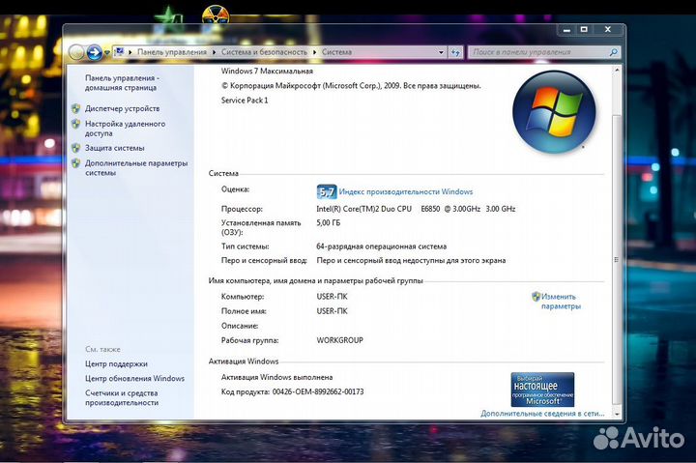This screenshot has width=696, height=463.
Task: Expand arrow after 'Система и безопасность' breadcrumb
Action: (x=315, y=52)
